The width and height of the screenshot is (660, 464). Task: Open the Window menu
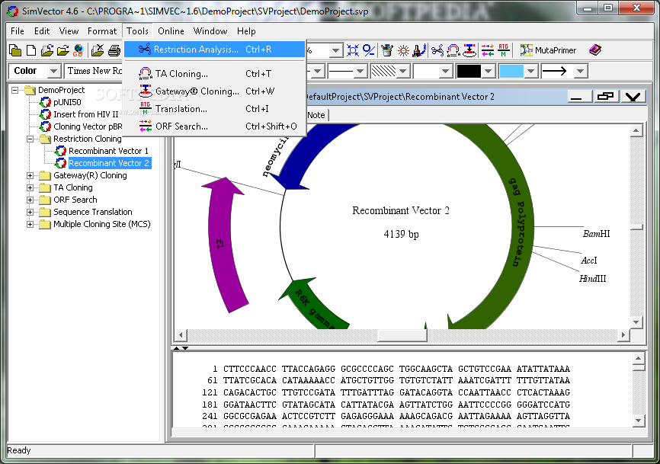coord(210,31)
